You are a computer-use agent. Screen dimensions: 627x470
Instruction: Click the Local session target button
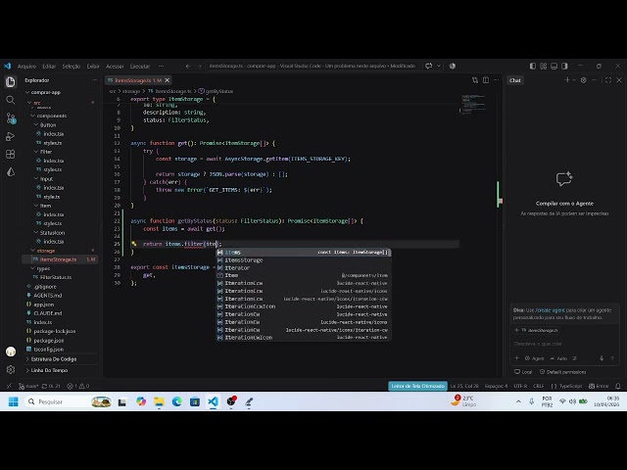(x=523, y=372)
